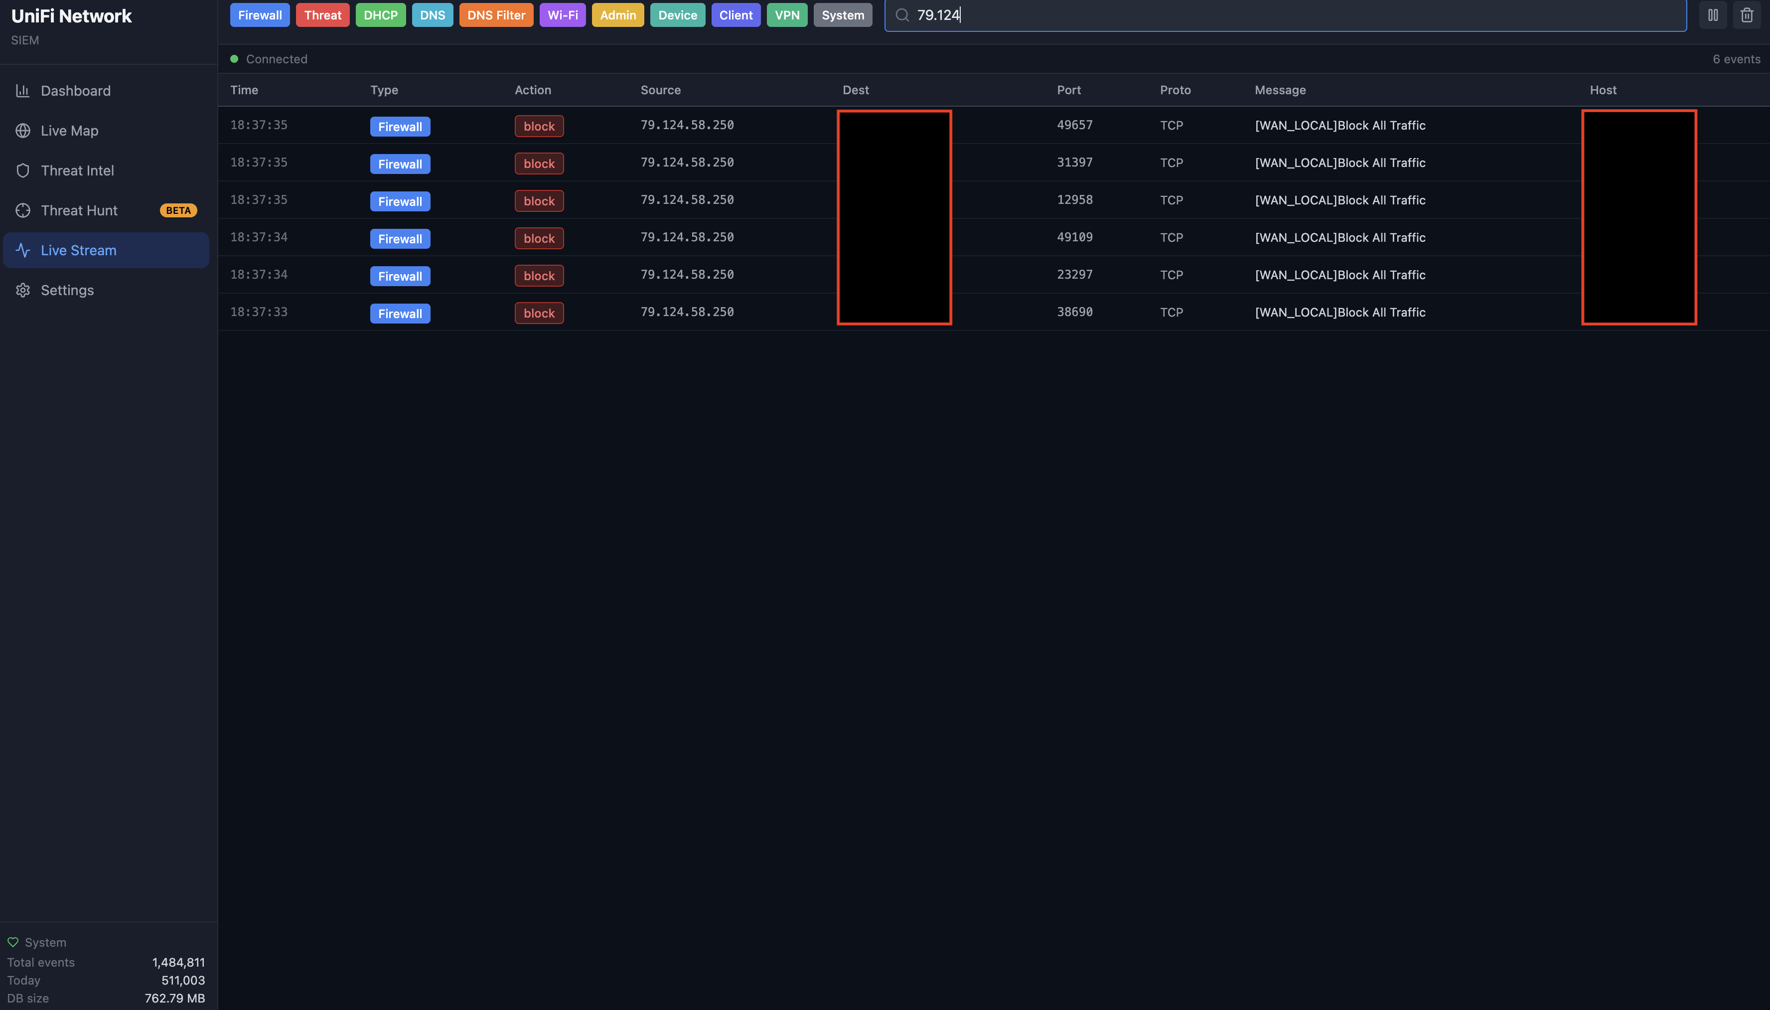Viewport: 1770px width, 1010px height.
Task: Click source IP on port 49657 row
Action: tap(686, 125)
